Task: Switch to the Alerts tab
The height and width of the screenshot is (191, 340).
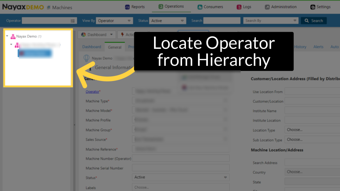Action: tap(318, 47)
